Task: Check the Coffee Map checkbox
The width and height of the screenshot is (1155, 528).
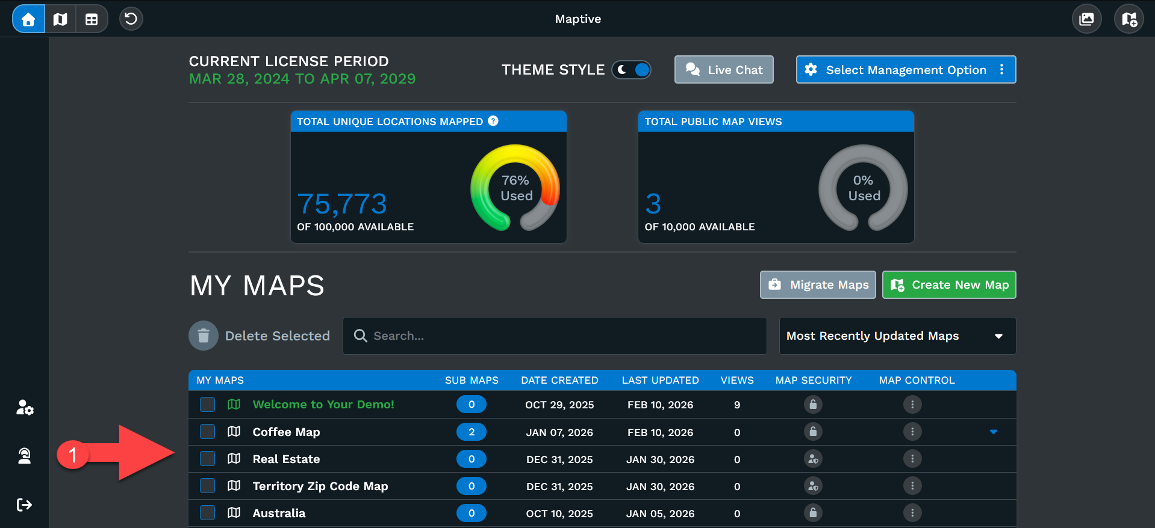Action: [208, 431]
